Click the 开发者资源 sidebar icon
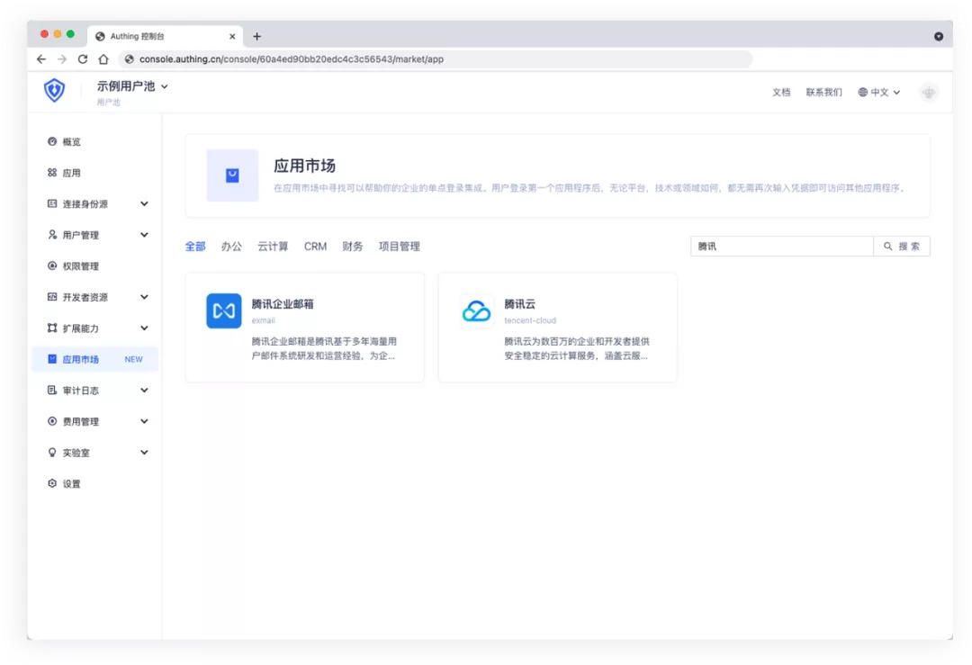972x665 pixels. pyautogui.click(x=52, y=297)
